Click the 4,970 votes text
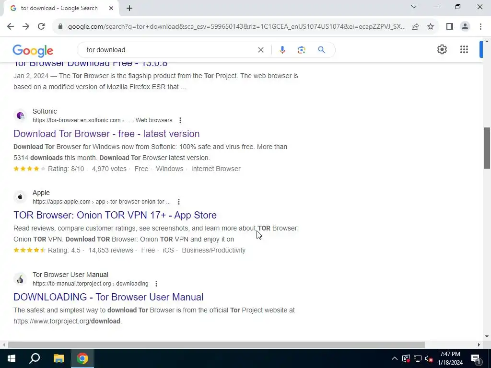 tap(109, 169)
